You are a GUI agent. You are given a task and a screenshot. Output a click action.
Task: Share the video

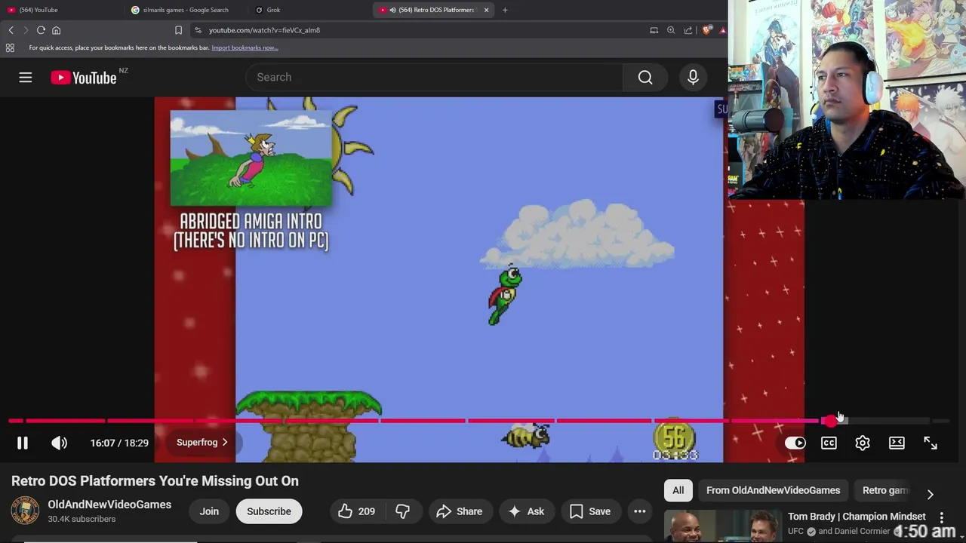(459, 511)
